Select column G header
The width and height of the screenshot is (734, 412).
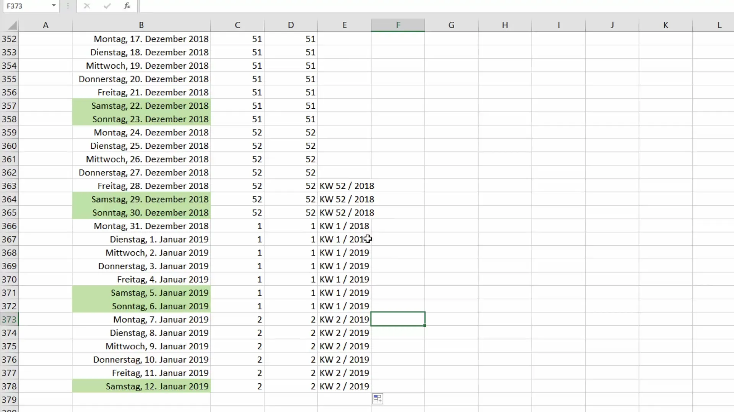click(x=451, y=25)
